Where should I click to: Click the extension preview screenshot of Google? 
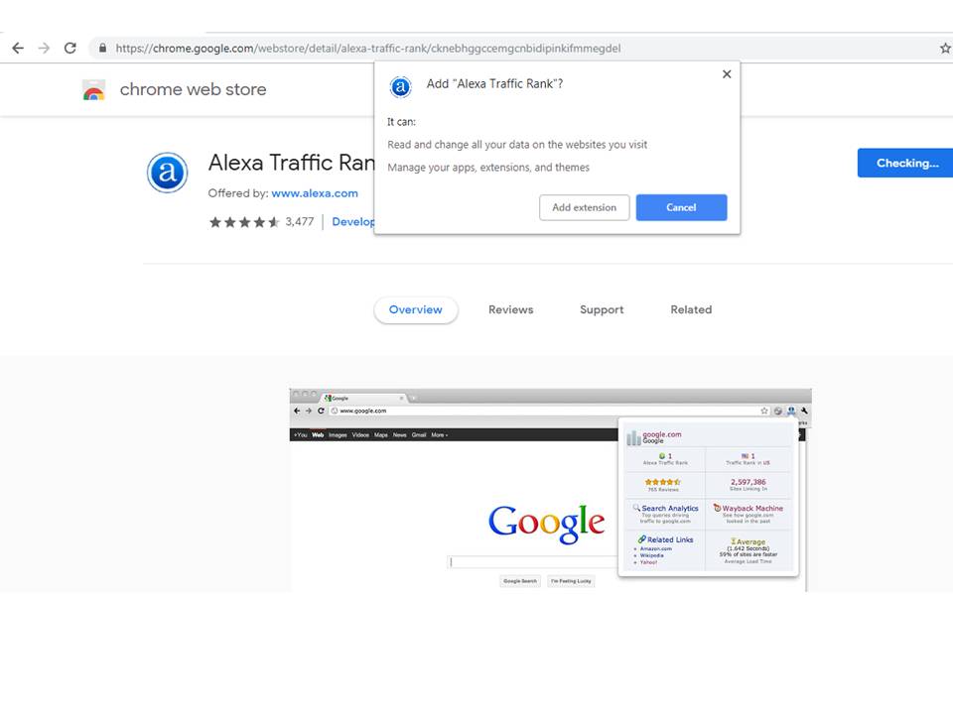551,490
